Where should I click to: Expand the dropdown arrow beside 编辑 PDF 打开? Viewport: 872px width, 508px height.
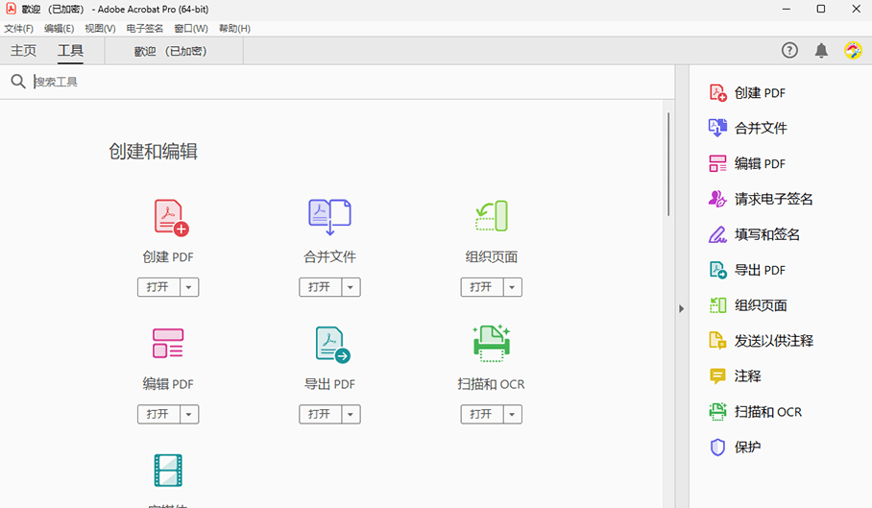pyautogui.click(x=189, y=415)
